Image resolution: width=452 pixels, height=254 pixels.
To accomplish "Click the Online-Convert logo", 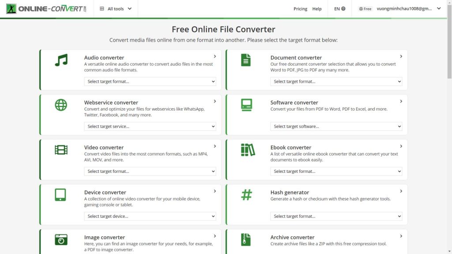I will (x=47, y=9).
